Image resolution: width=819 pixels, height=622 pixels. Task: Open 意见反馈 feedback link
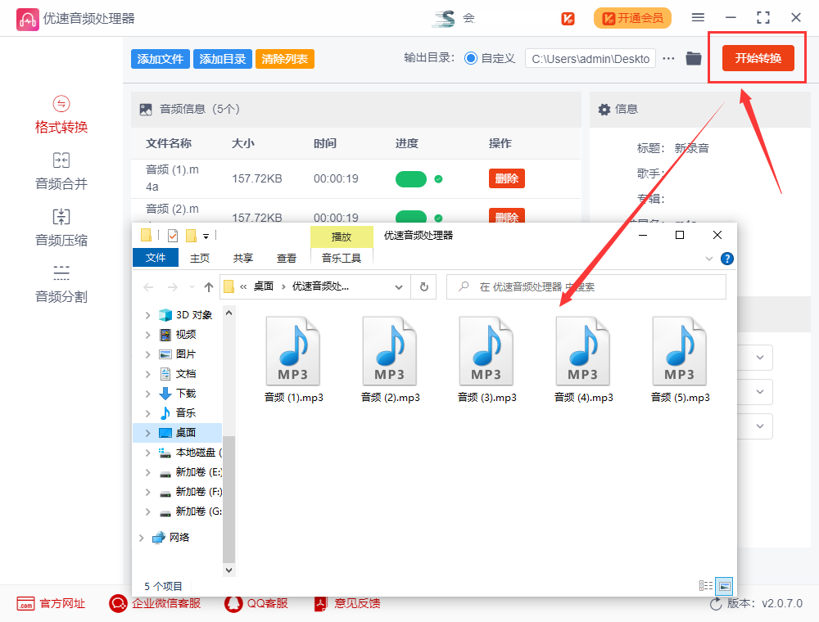point(346,604)
